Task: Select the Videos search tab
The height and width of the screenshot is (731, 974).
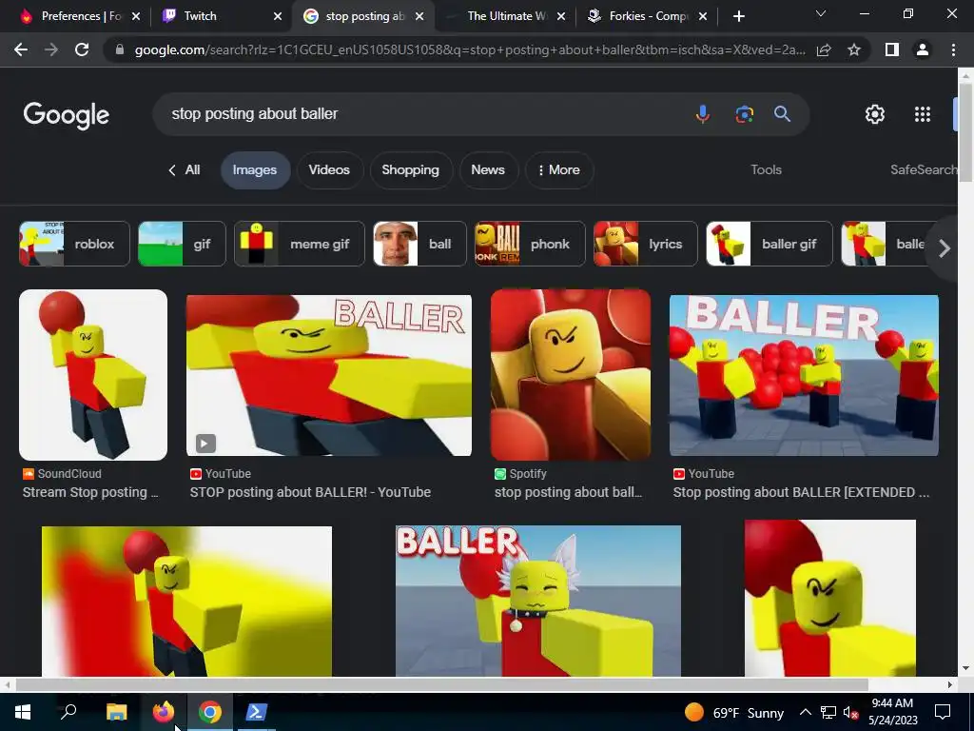Action: (x=329, y=169)
